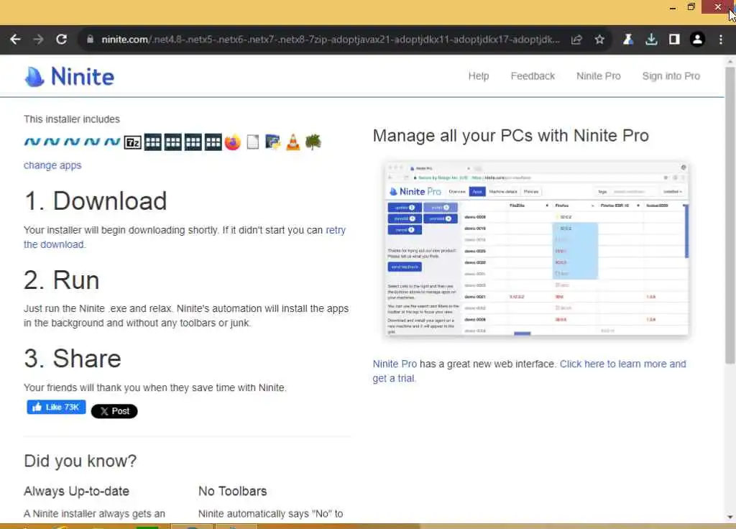736x529 pixels.
Task: Bookmark this page with the star icon
Action: point(599,40)
